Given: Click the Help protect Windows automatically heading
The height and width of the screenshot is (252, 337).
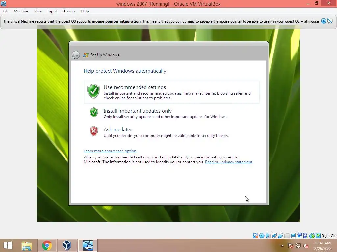Looking at the screenshot, I should [x=125, y=71].
